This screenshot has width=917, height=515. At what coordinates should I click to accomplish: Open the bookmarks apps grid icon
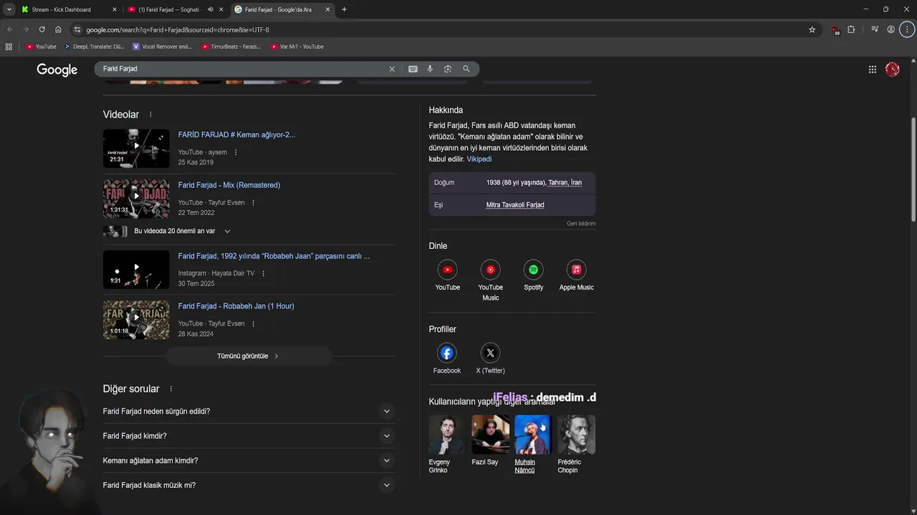pos(9,46)
